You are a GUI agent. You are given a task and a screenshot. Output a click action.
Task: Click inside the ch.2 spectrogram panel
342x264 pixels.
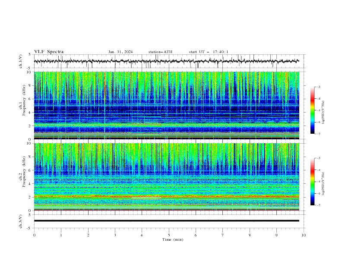pos(166,177)
